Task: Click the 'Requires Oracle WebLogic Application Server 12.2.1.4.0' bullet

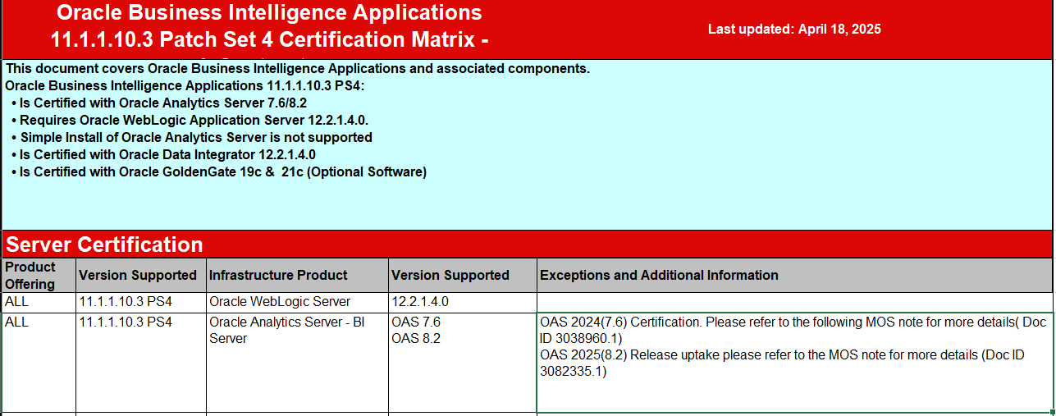Action: click(x=190, y=120)
